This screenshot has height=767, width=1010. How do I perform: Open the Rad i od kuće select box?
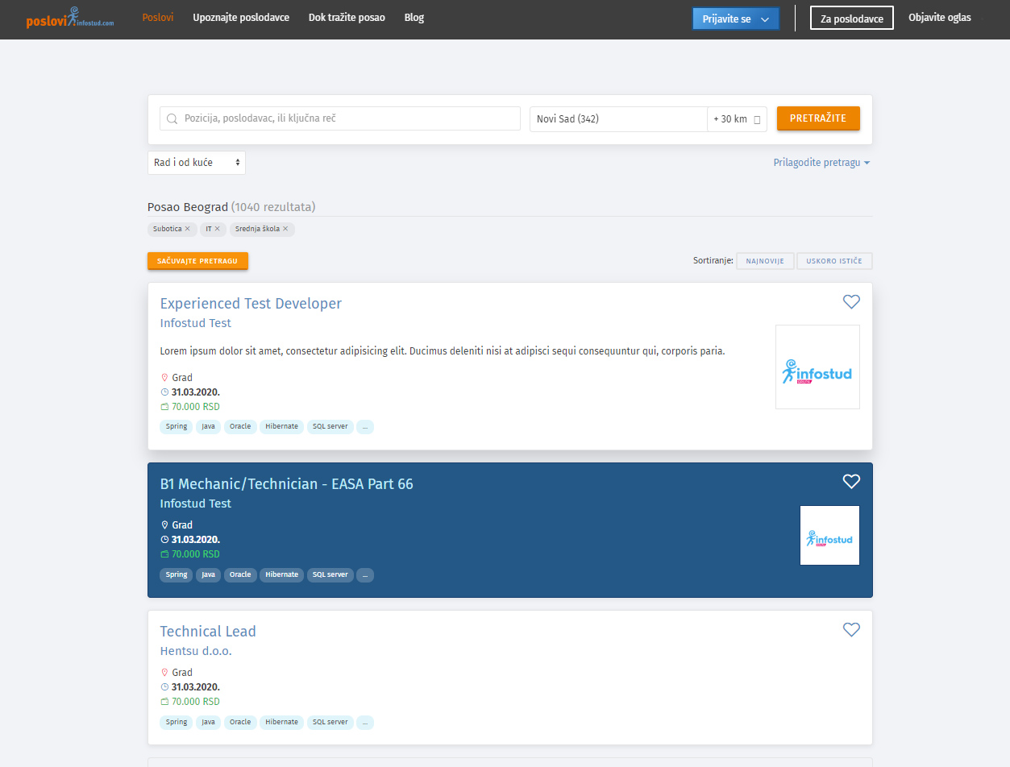point(197,163)
